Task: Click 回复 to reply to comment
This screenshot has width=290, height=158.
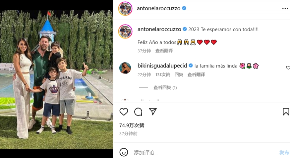Action: (x=179, y=75)
